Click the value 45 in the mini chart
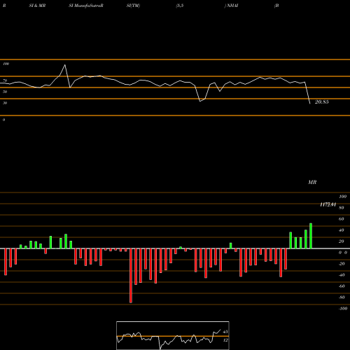The height and width of the screenshot is (350, 350). pos(225,332)
